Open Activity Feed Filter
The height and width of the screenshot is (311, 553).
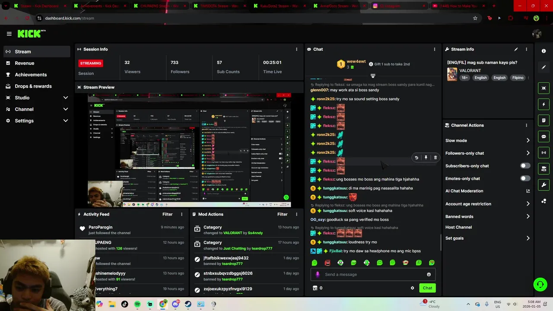(167, 214)
